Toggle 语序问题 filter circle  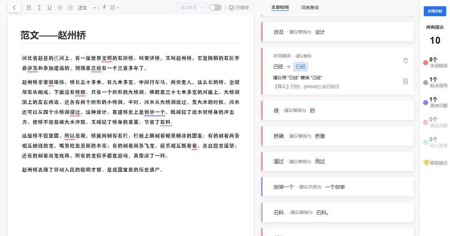pos(425,102)
